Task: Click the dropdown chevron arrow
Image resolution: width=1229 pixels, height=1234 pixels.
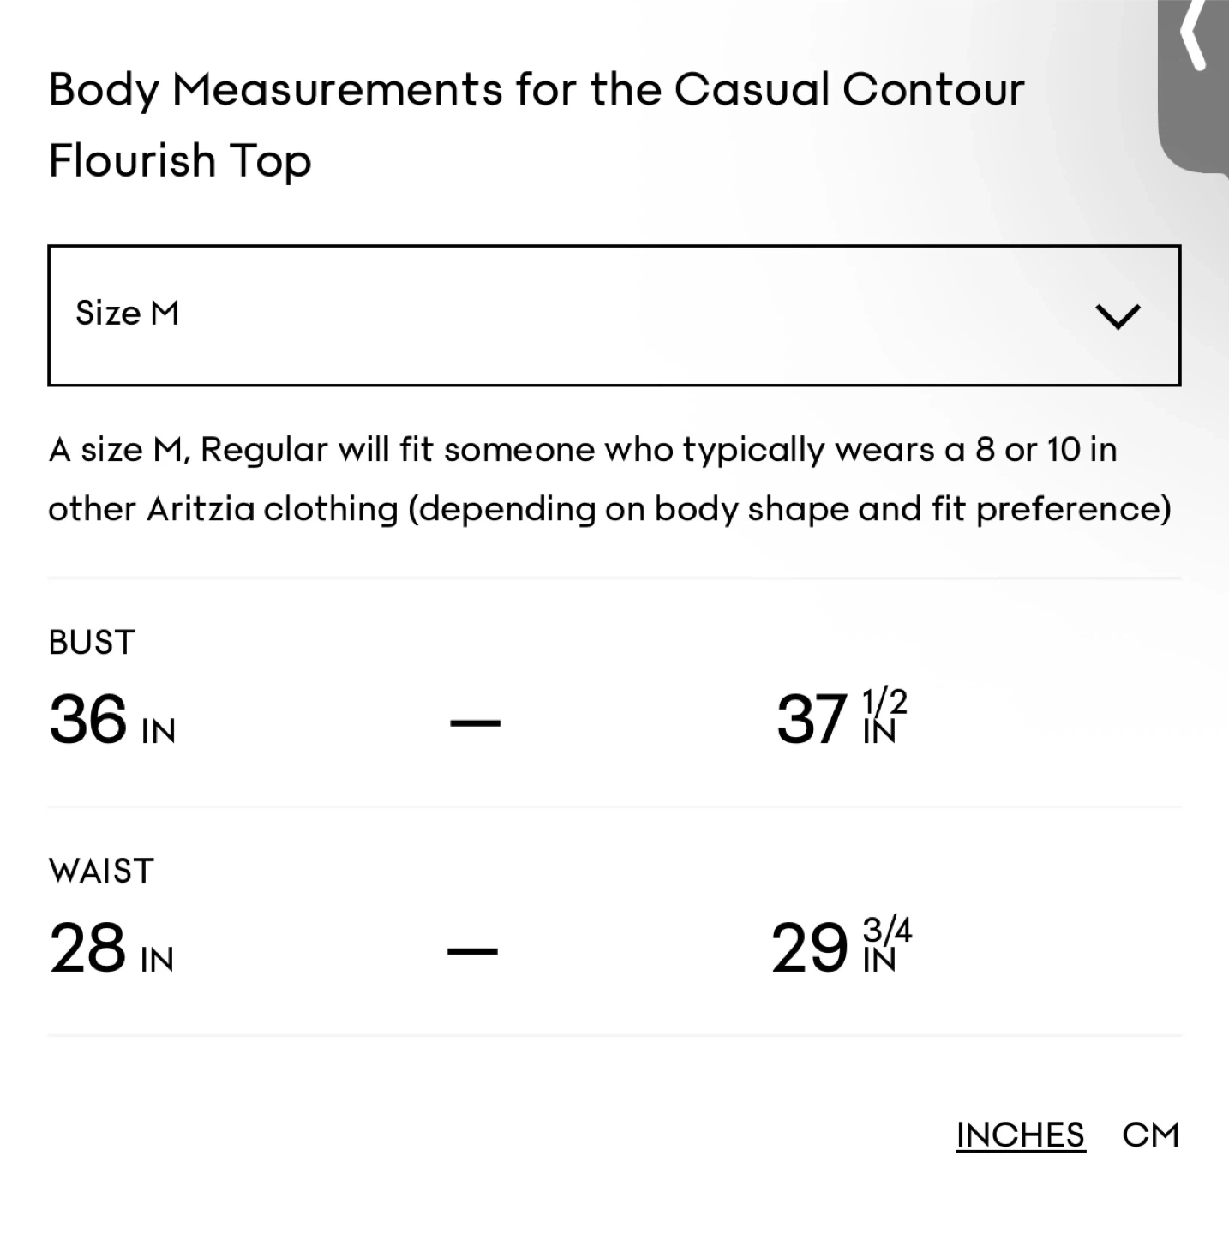Action: tap(1118, 317)
